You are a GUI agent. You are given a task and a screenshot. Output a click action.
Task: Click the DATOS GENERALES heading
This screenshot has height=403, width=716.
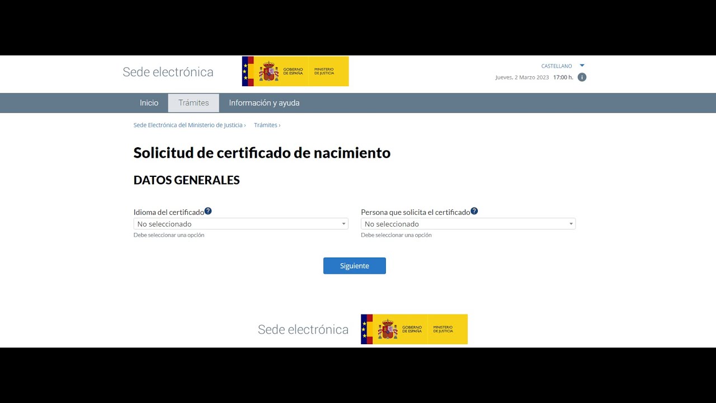tap(186, 180)
